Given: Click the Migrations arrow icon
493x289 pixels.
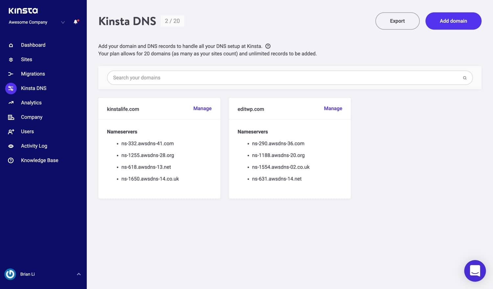Looking at the screenshot, I should (x=11, y=74).
